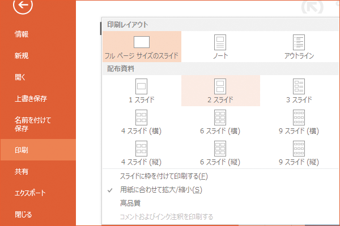Pick 9 スライド (横) handout layout
Screen dimensions: 340x226
[299, 122]
